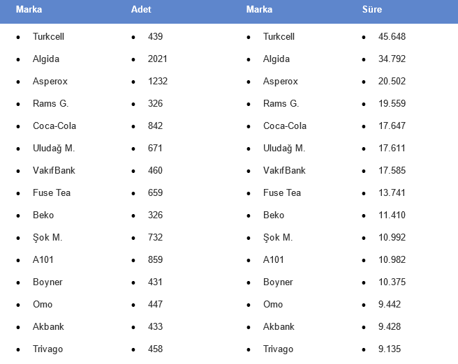Click Boyner in the left list
This screenshot has height=364, width=458.
click(x=47, y=282)
